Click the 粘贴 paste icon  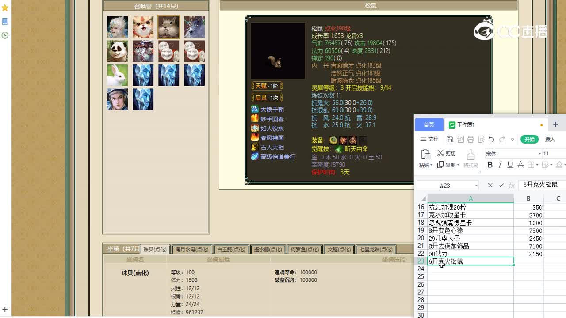click(426, 155)
